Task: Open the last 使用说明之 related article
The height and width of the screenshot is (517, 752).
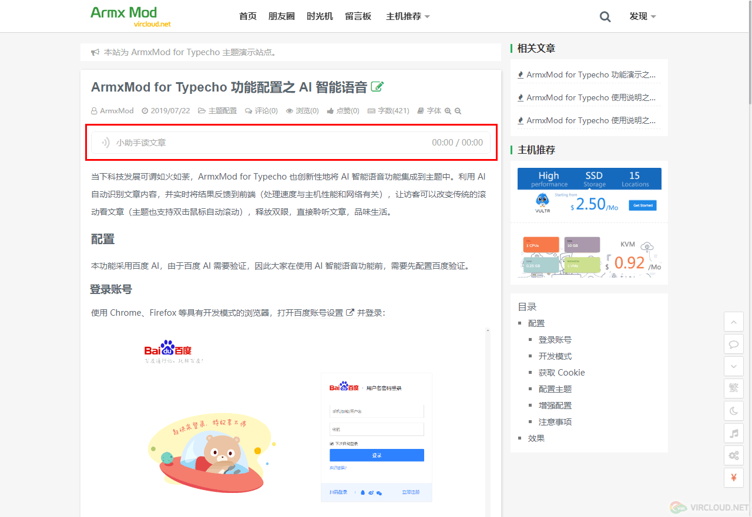Action: tap(591, 121)
